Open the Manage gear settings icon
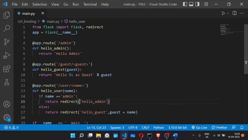248x140 pixels. [7, 117]
